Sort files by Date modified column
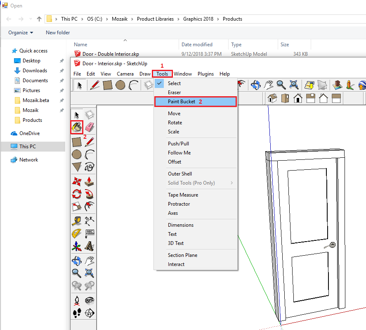 point(197,45)
